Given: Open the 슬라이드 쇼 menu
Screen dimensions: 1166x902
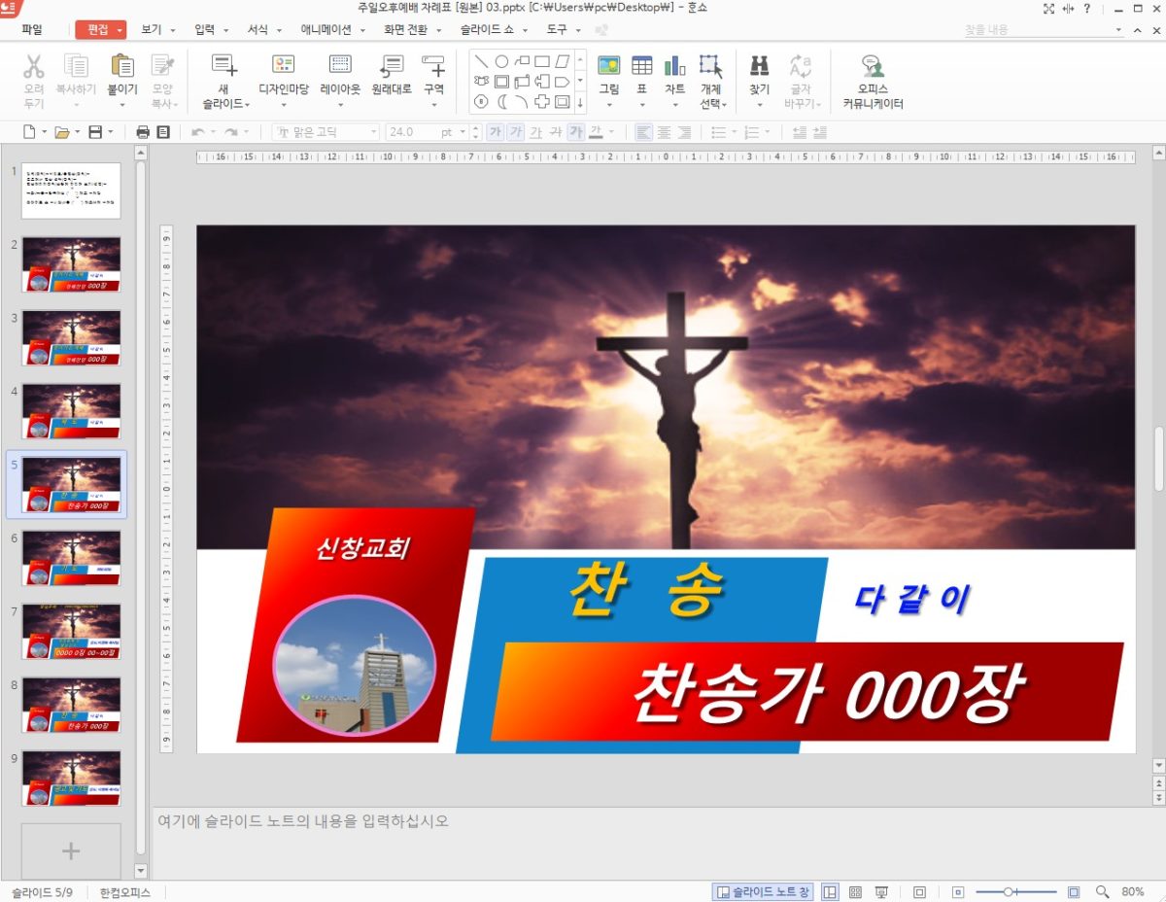Looking at the screenshot, I should 487,30.
